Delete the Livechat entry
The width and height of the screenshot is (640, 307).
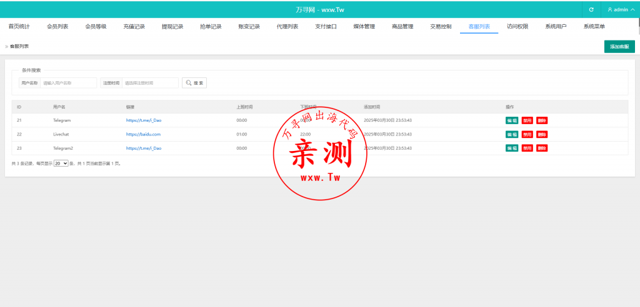pyautogui.click(x=542, y=134)
